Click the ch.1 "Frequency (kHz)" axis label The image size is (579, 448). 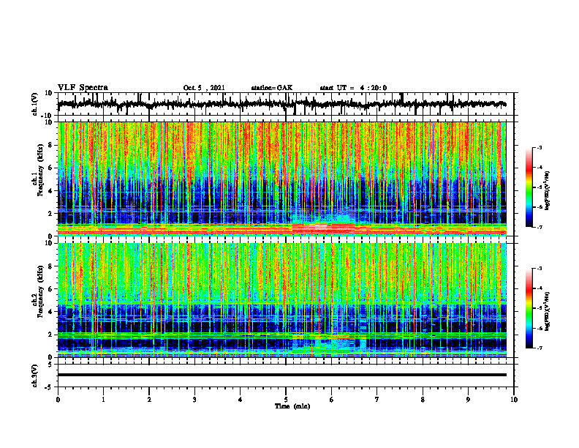click(40, 171)
